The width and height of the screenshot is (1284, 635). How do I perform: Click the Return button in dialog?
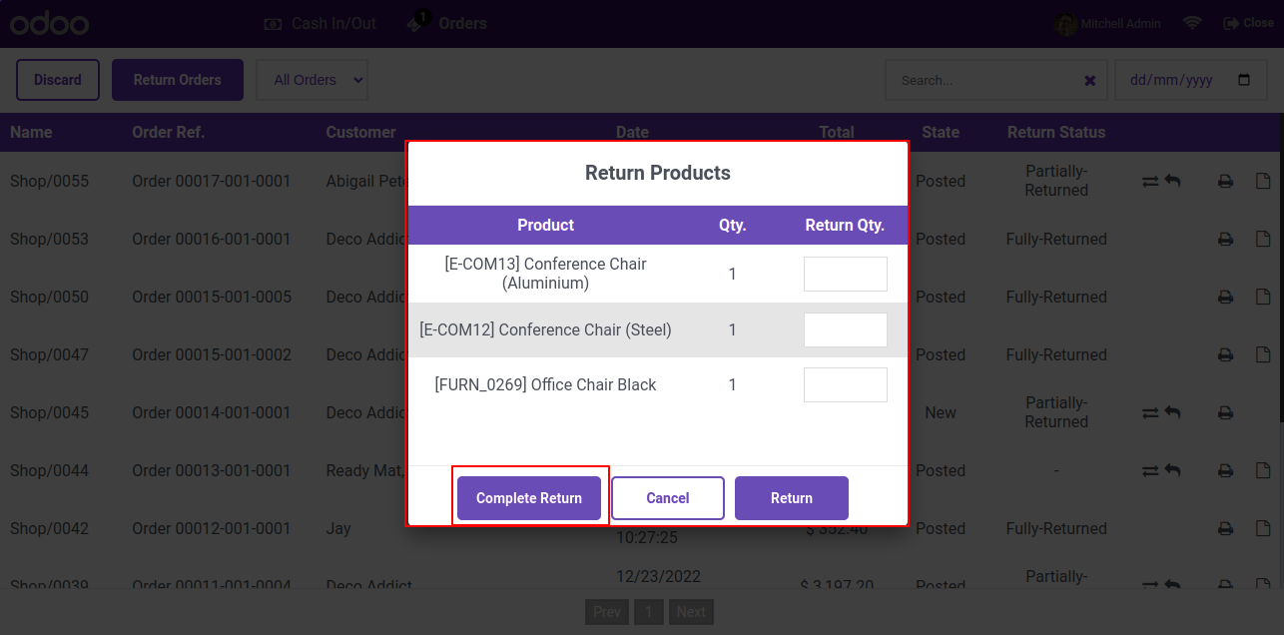(792, 498)
